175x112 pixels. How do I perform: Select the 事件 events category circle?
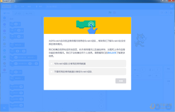[x=4, y=37]
